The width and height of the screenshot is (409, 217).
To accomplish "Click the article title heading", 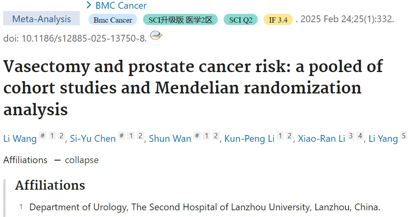I will point(193,88).
